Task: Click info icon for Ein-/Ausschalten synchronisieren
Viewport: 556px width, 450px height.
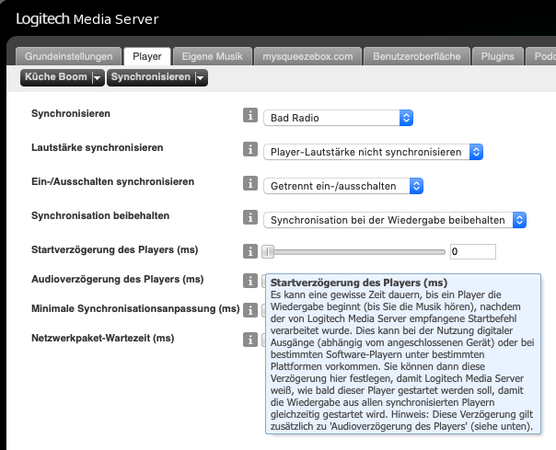Action: (249, 184)
